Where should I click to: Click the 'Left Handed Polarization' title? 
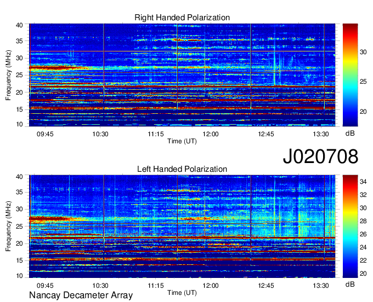[182, 169]
